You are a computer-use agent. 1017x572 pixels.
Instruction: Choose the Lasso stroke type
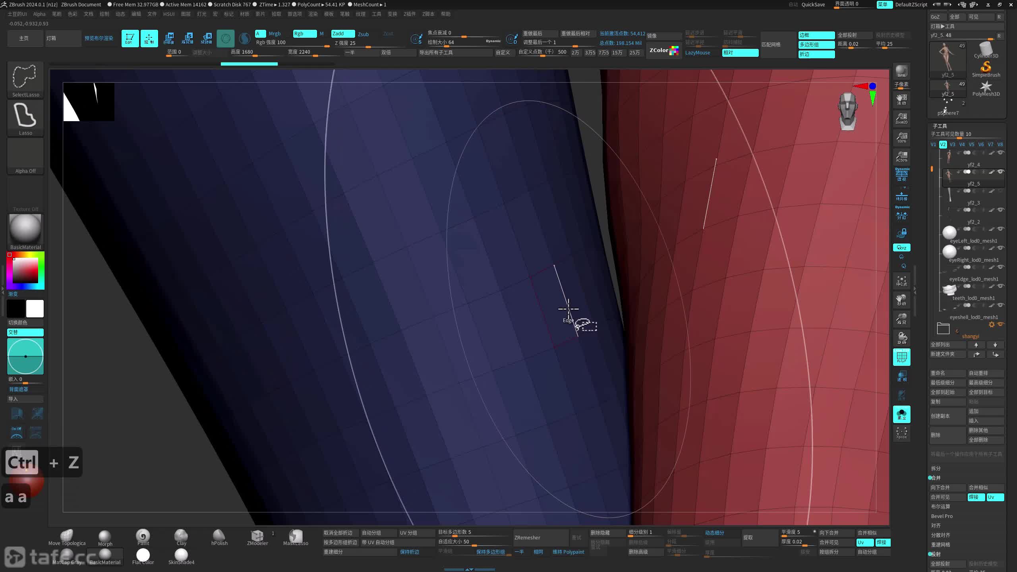point(25,118)
